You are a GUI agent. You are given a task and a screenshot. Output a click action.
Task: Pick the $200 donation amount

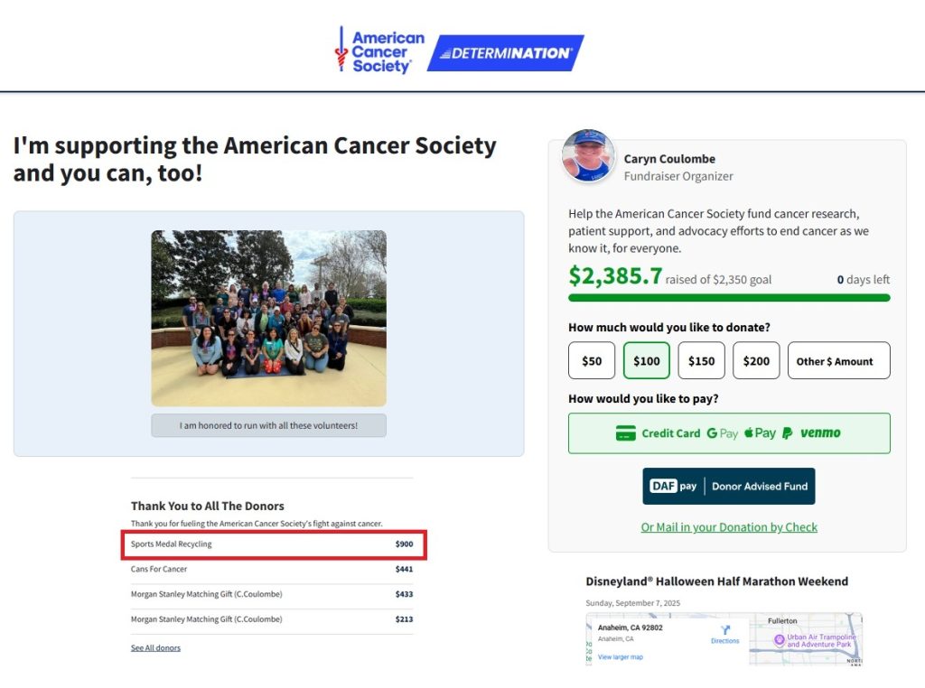pos(757,361)
